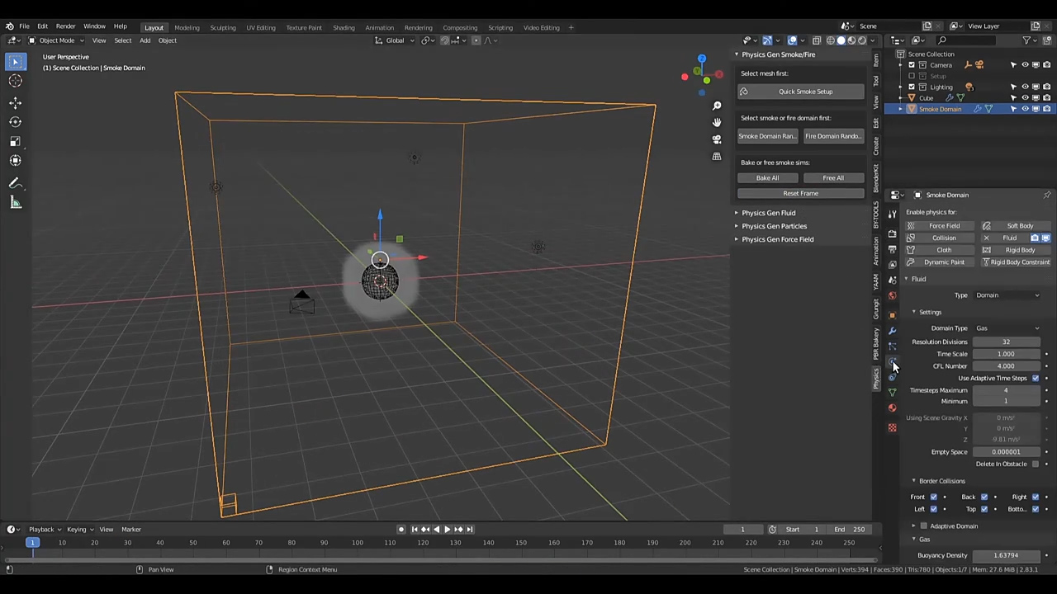The height and width of the screenshot is (594, 1057).
Task: Disable Use Adaptive Time Steps checkbox
Action: tap(1035, 378)
